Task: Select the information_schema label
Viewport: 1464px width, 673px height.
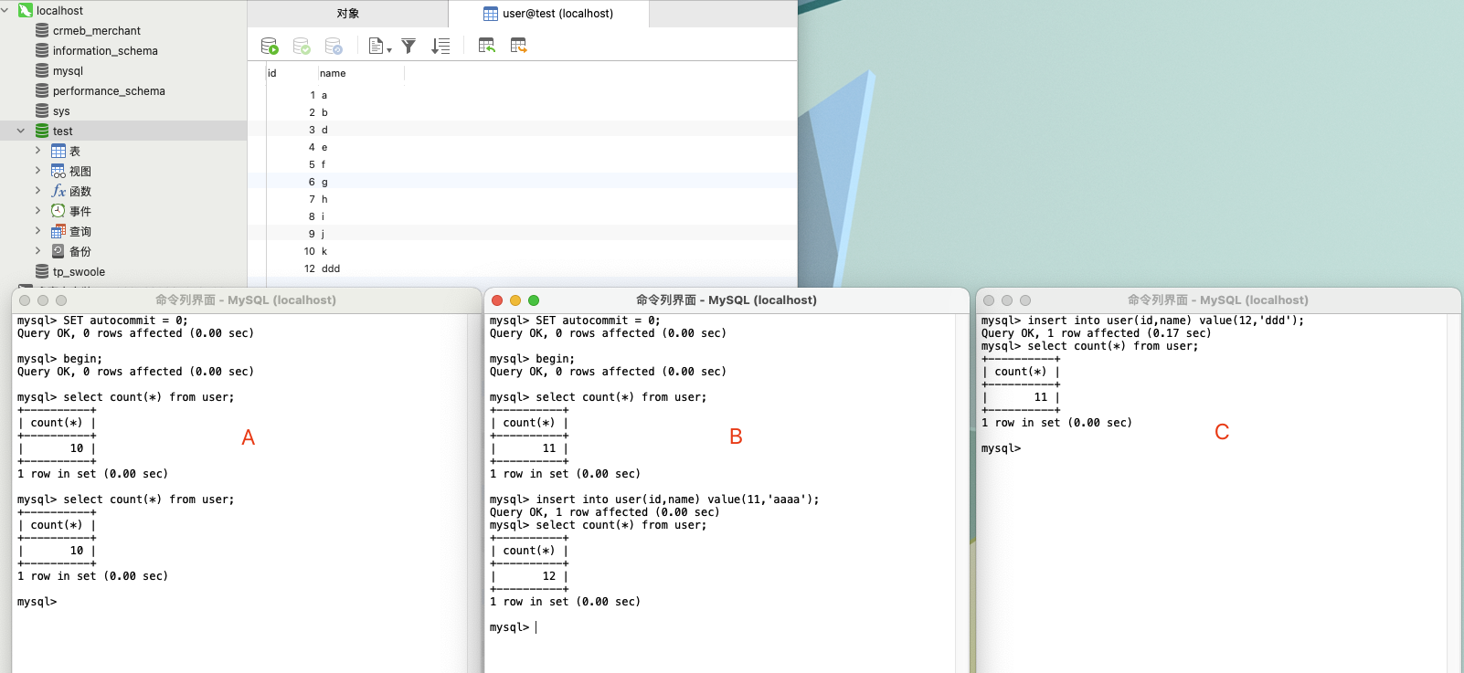Action: coord(105,50)
